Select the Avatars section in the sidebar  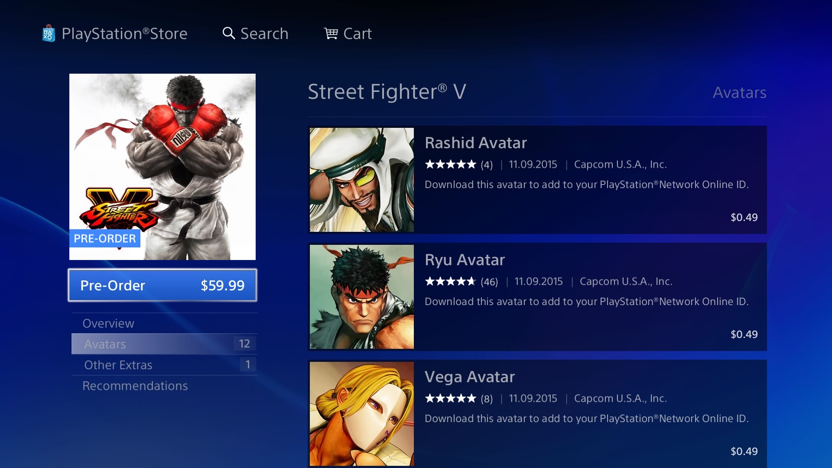pos(104,344)
